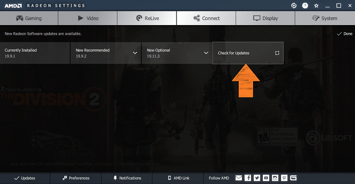Click the monitor icon on Display tab

257,18
